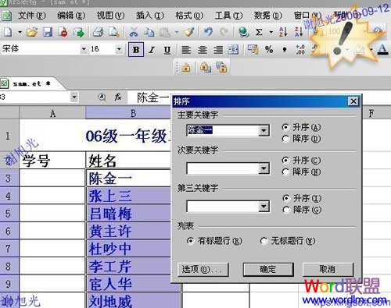Confirm sort with 确定 button
The width and height of the screenshot is (391, 308).
268,269
